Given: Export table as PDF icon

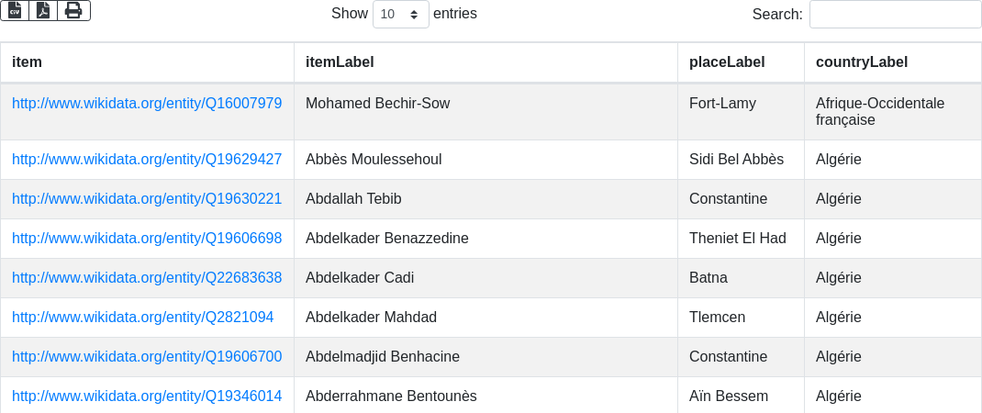Looking at the screenshot, I should pos(43,11).
